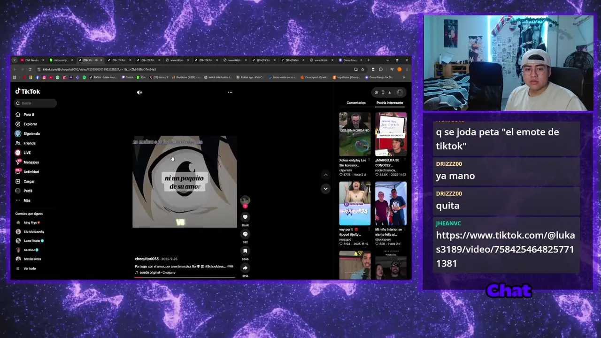Open sonido original sound link
This screenshot has height=338, width=601.
pyautogui.click(x=155, y=273)
